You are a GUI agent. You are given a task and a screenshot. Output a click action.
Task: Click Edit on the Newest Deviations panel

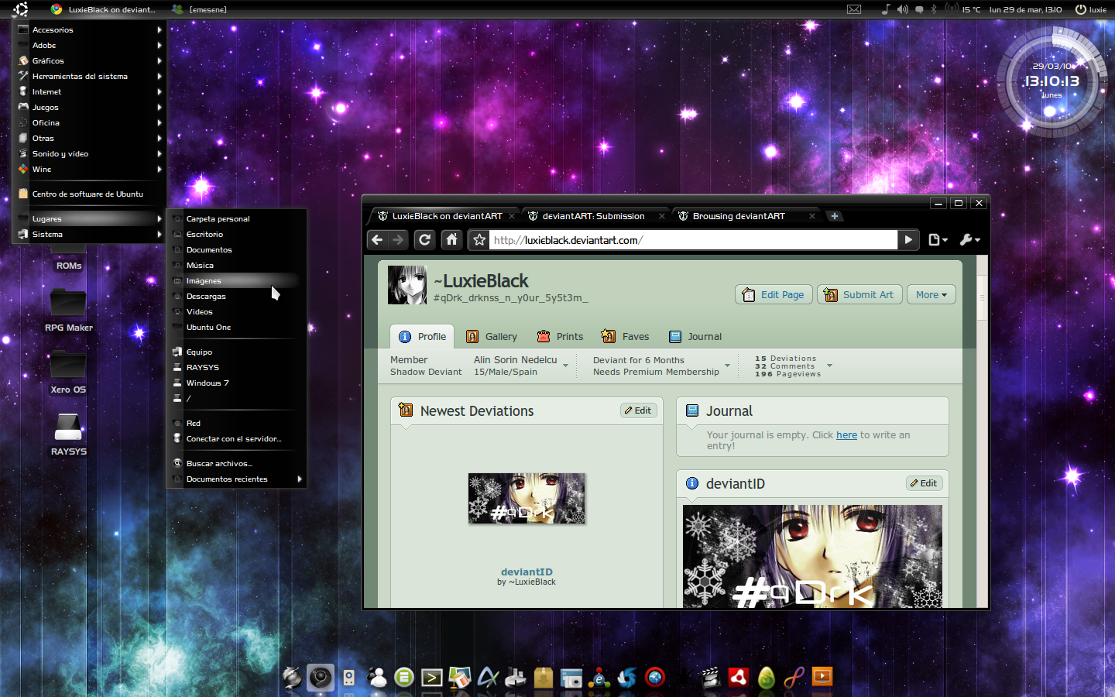click(639, 410)
